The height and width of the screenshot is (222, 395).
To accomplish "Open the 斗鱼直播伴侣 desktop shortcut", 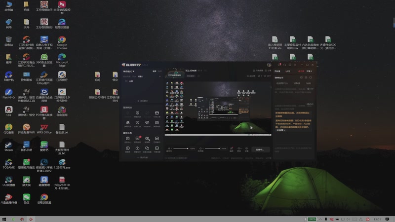I will point(8,199).
